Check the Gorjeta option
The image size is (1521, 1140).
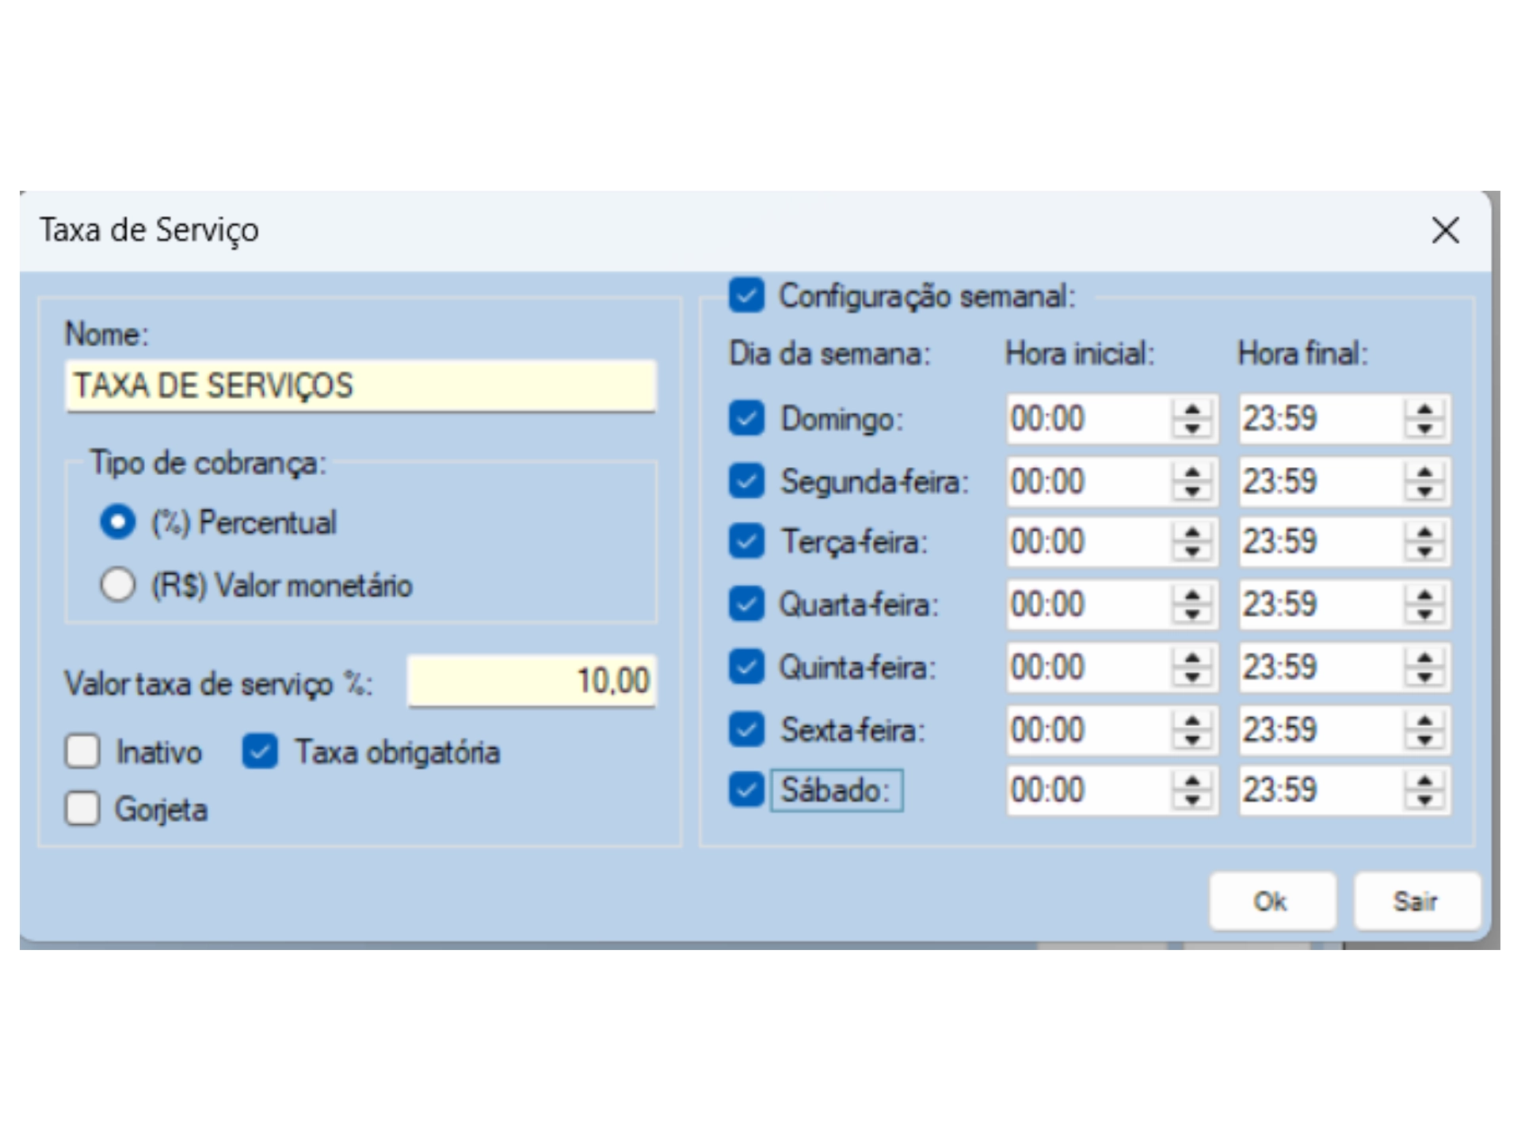pos(82,808)
